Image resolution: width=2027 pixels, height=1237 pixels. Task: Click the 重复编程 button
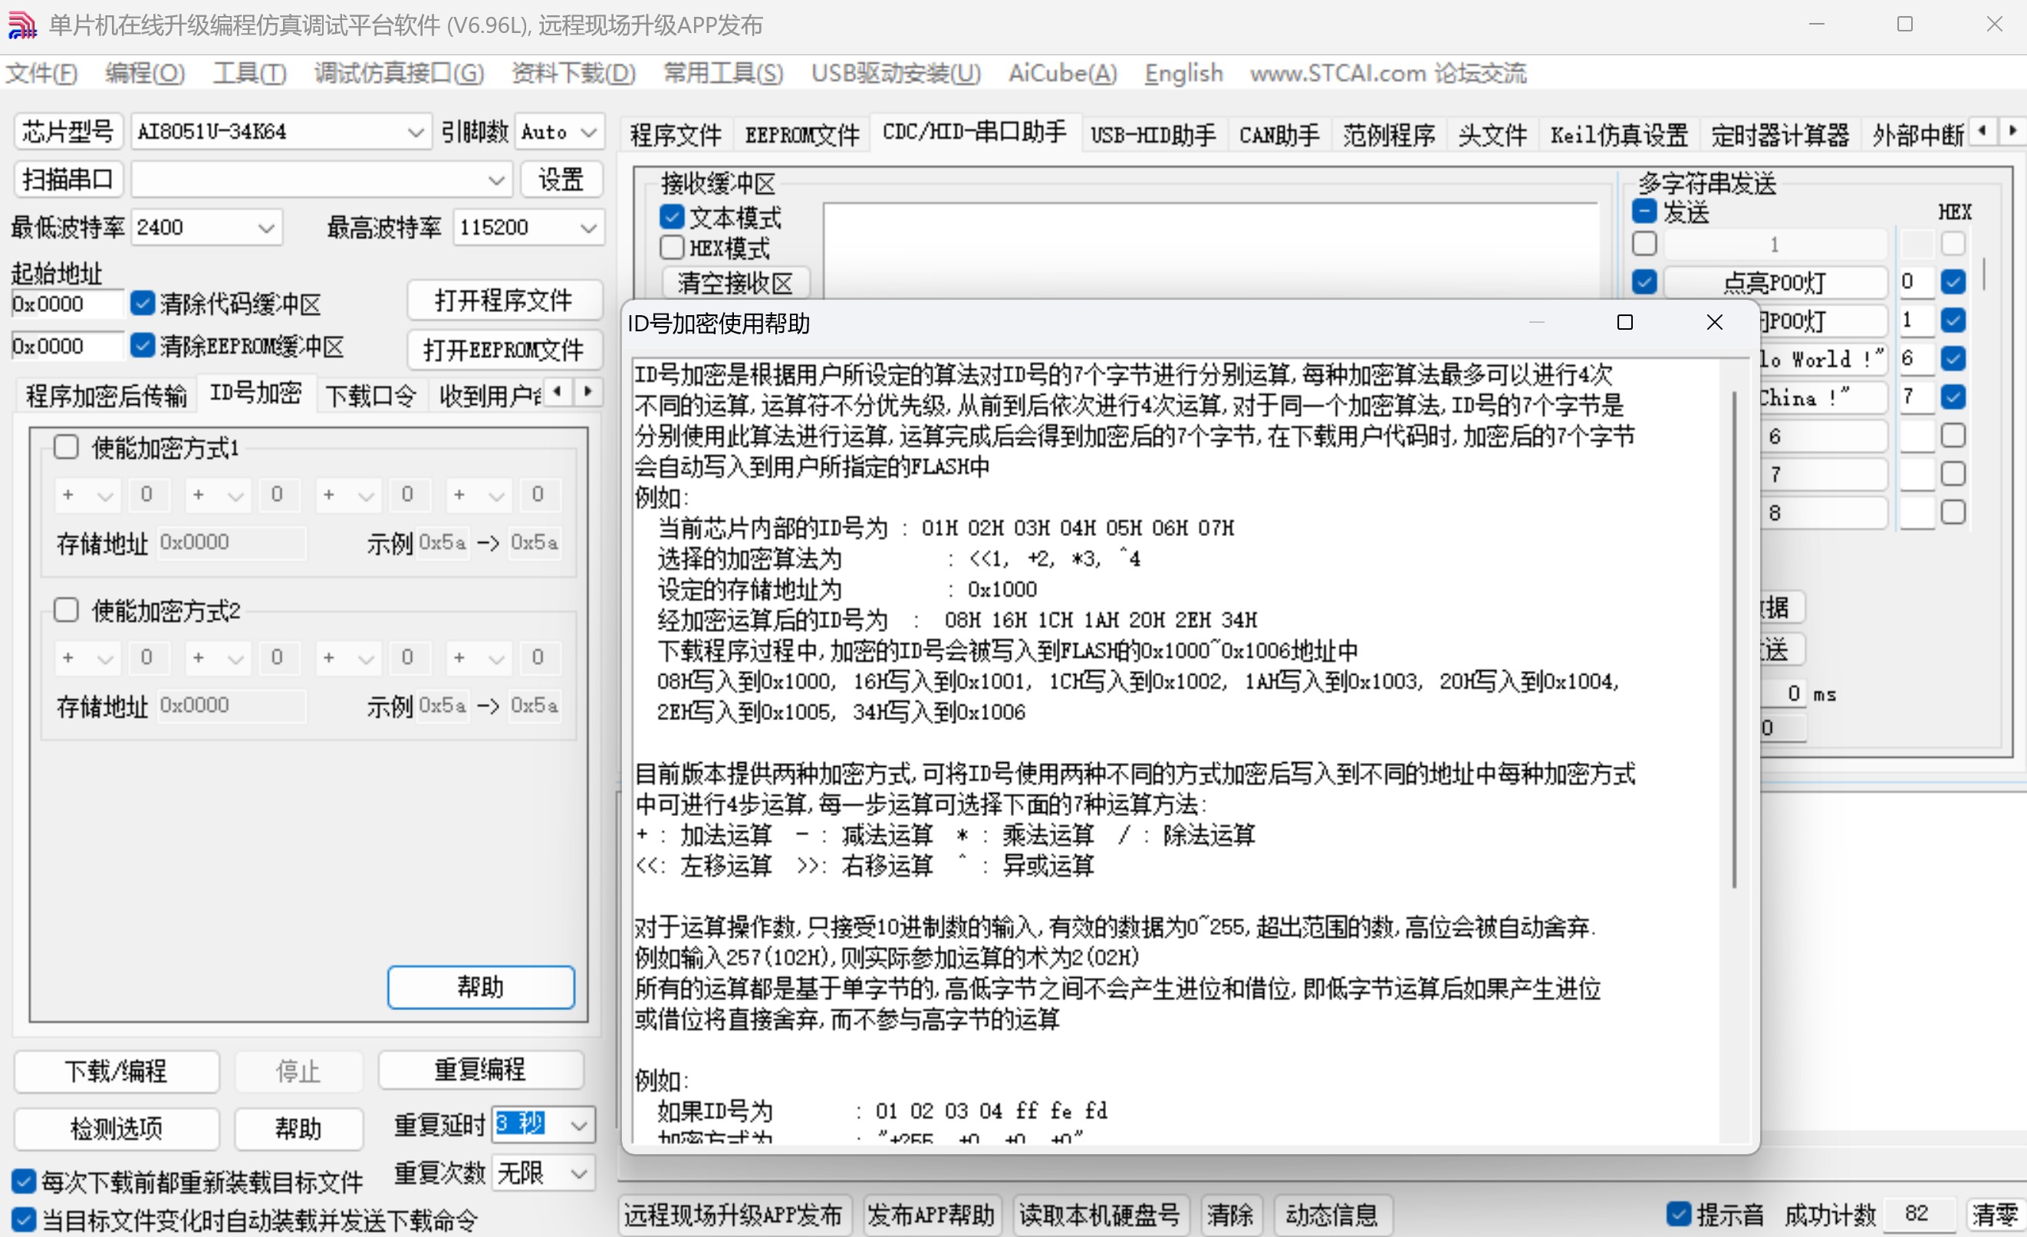[480, 1069]
